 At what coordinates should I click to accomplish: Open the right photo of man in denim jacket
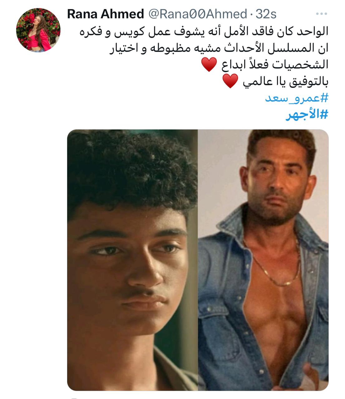tap(264, 260)
